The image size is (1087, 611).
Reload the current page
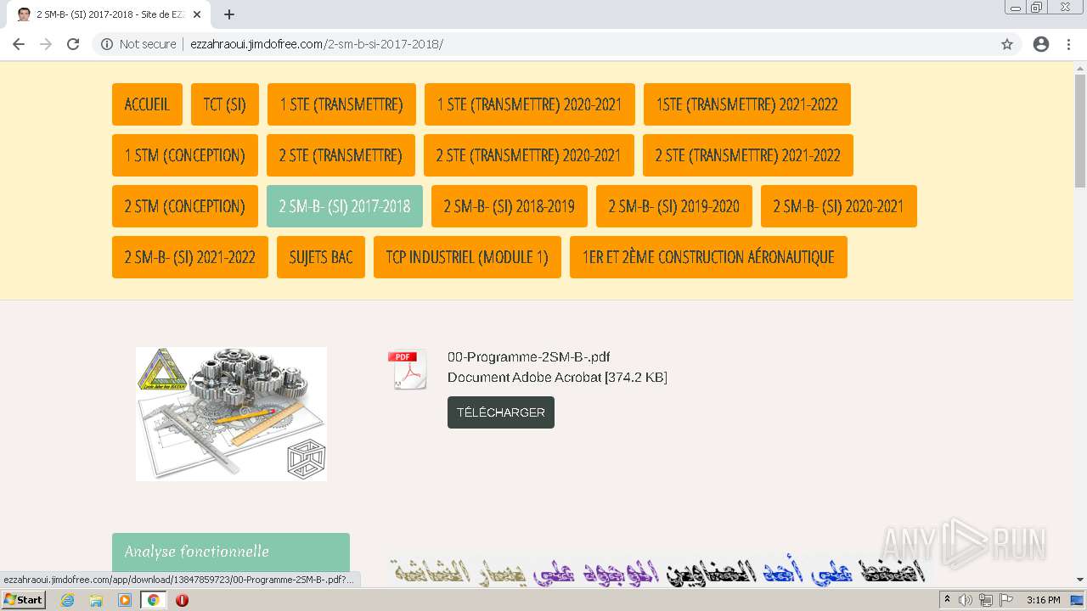pos(73,44)
